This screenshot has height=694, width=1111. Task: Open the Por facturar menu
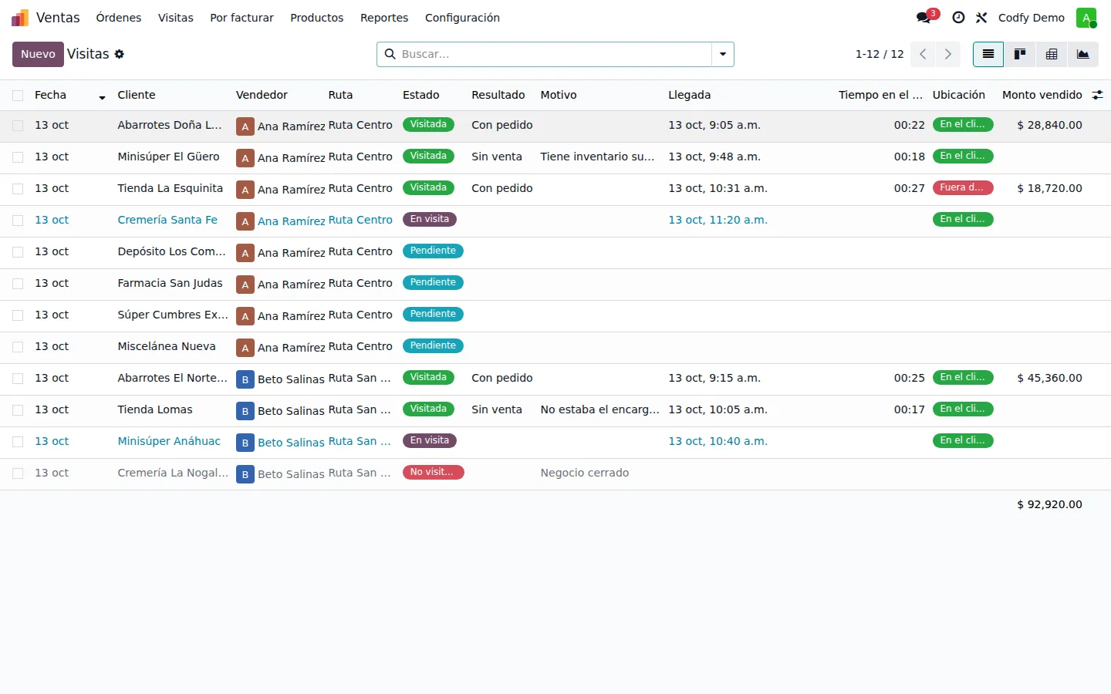tap(241, 18)
